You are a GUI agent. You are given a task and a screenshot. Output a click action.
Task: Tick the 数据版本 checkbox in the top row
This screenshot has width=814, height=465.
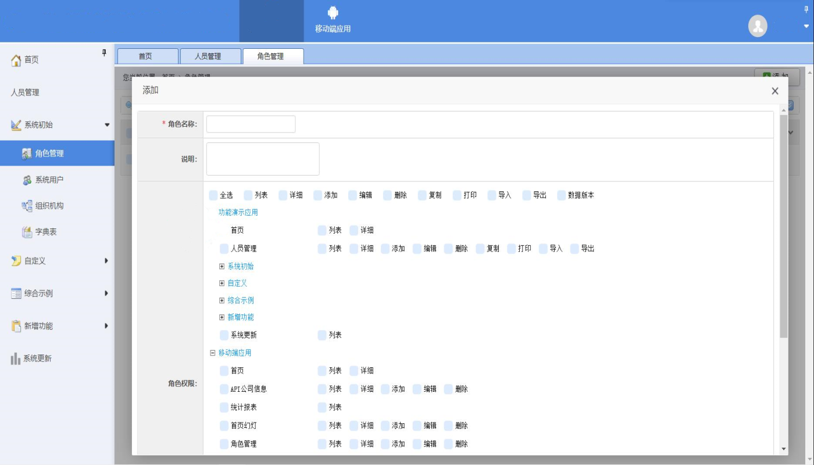click(562, 195)
